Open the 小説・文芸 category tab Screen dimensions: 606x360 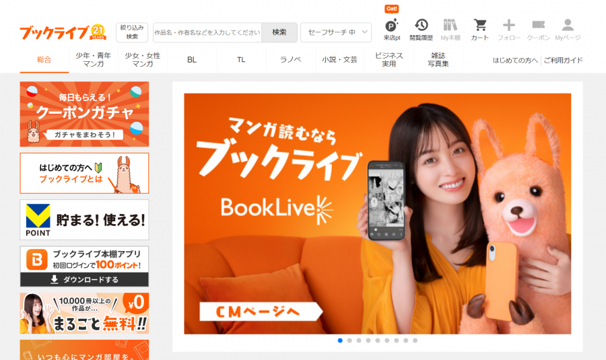(340, 59)
